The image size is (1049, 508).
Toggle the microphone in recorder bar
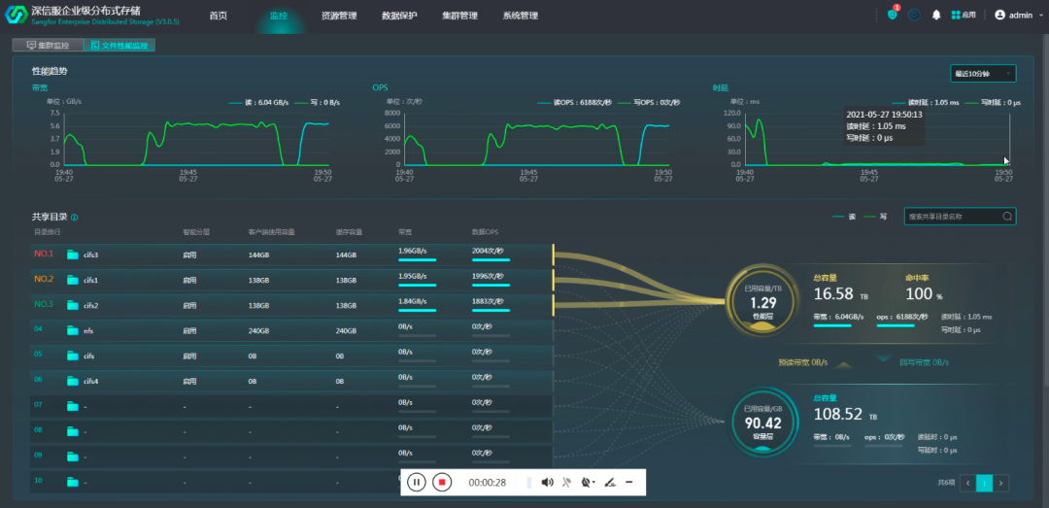coord(567,482)
